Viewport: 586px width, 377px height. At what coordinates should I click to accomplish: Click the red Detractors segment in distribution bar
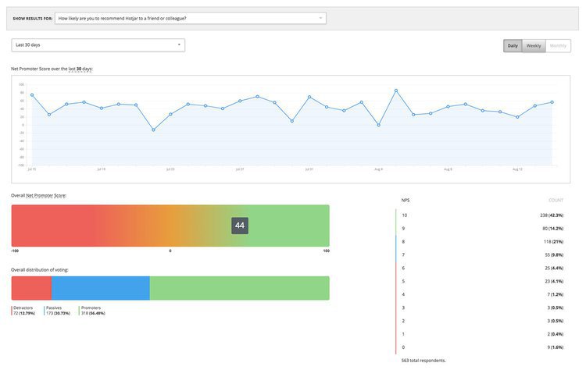pos(31,288)
